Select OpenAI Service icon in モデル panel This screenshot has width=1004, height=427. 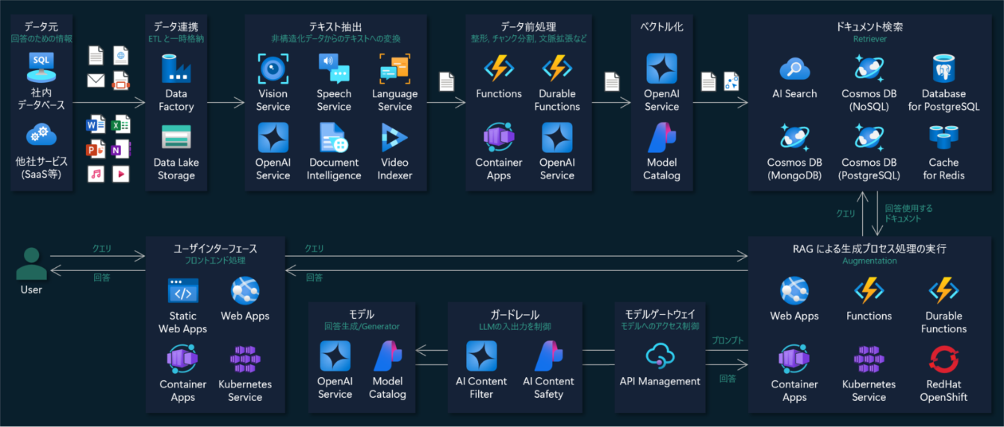coord(335,356)
